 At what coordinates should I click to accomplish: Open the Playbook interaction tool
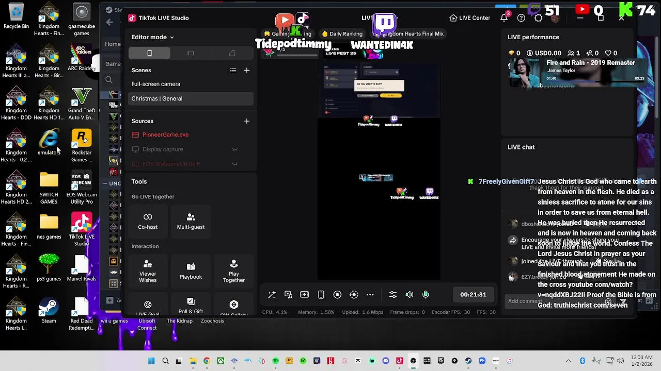tap(191, 271)
